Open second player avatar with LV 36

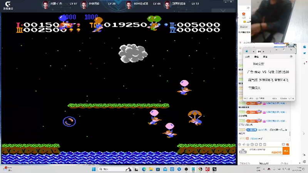coord(84,5)
